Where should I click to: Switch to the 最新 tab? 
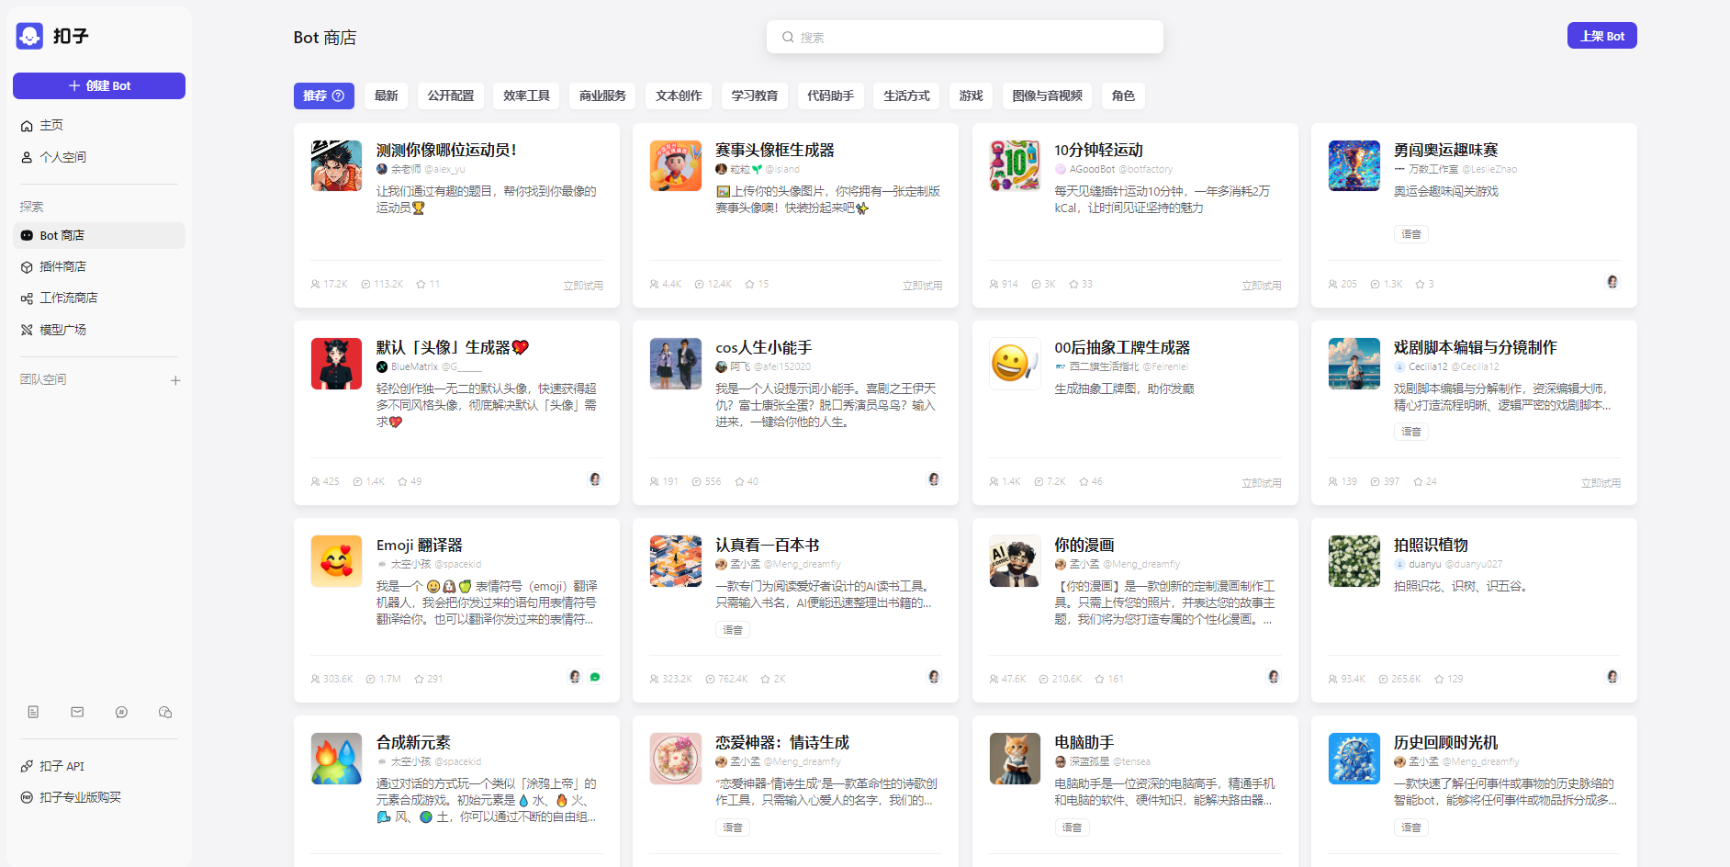(387, 96)
